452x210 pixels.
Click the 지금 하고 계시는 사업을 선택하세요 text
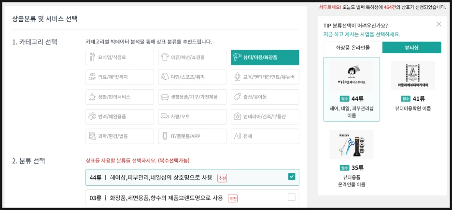coord(362,34)
